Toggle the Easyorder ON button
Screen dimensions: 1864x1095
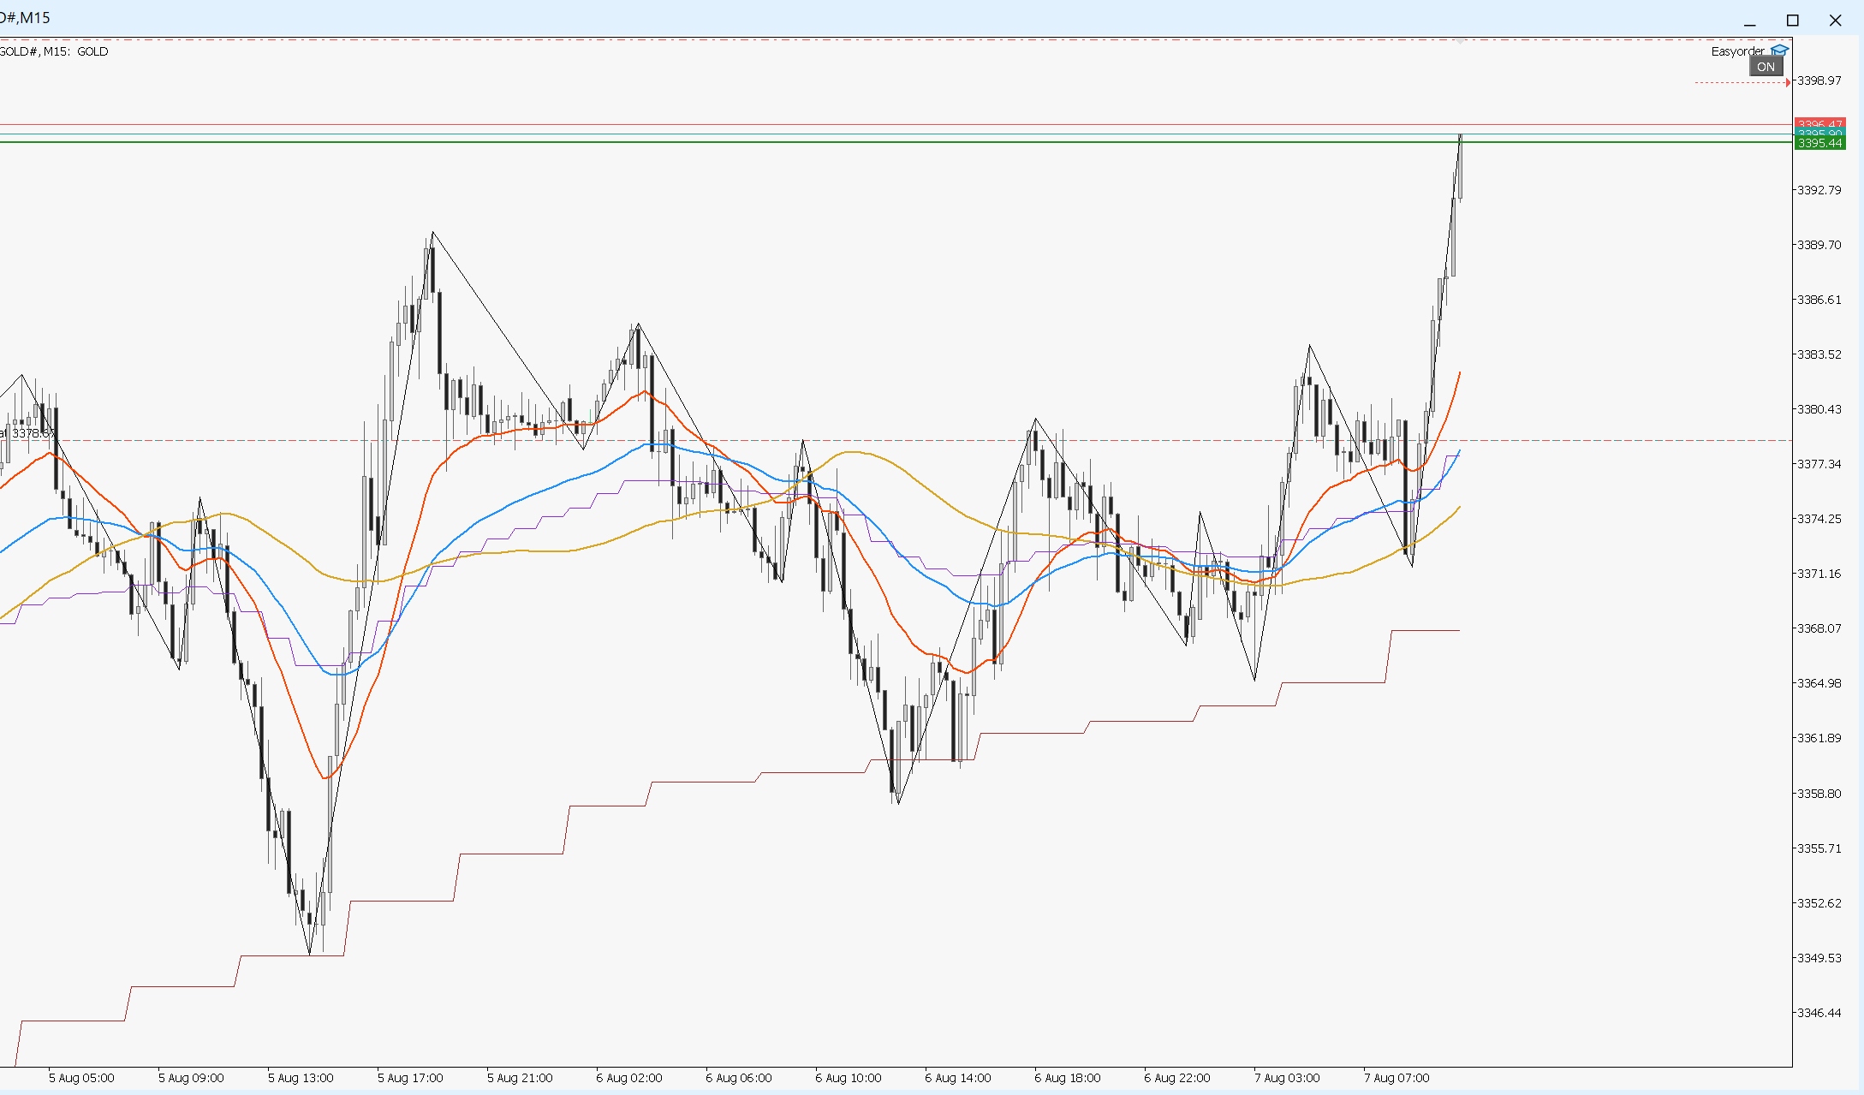(1766, 67)
